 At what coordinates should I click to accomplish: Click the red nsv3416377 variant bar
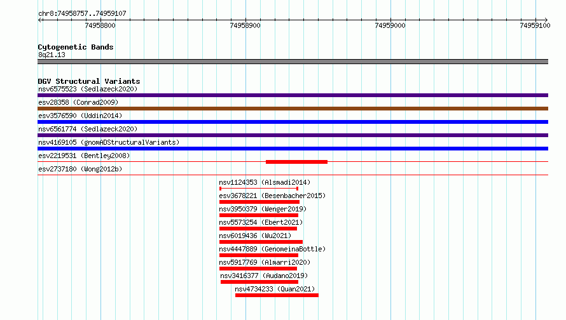pos(259,282)
